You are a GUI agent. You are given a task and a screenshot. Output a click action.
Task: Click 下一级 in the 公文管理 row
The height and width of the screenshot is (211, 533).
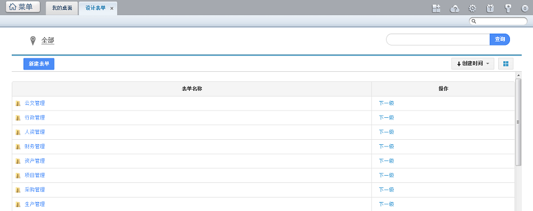387,103
